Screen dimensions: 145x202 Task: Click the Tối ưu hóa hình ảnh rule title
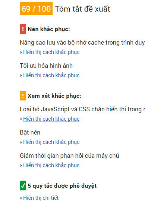(46, 66)
